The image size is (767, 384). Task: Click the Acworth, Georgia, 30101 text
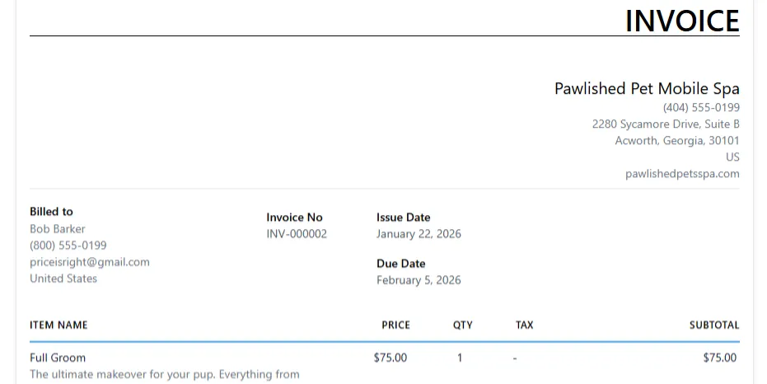(677, 140)
